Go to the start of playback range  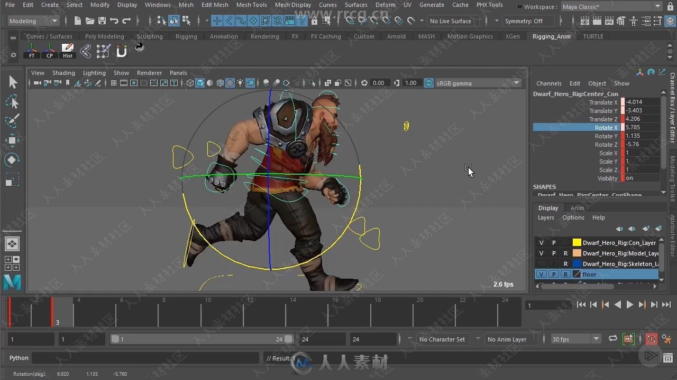(x=581, y=305)
